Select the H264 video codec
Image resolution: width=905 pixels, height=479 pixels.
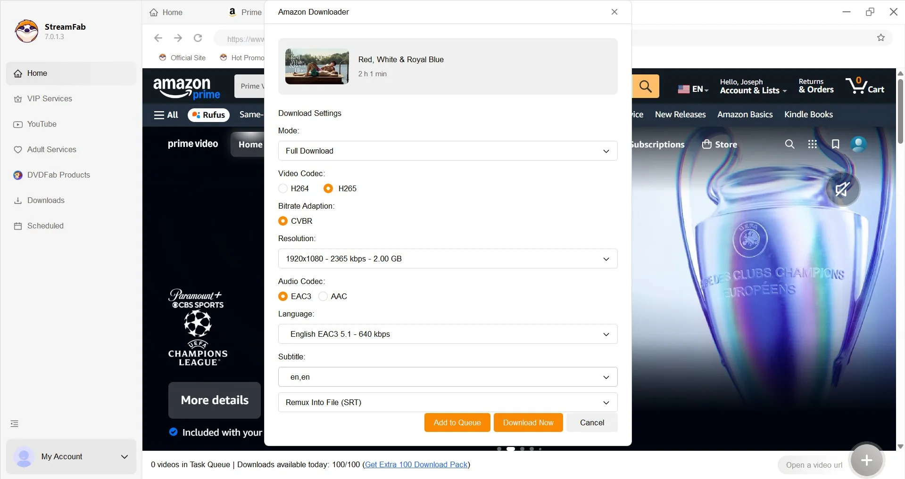(282, 188)
